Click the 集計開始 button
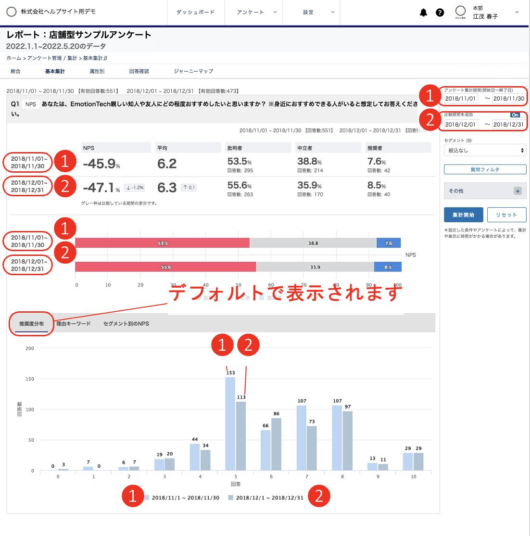The width and height of the screenshot is (530, 536). 463,215
